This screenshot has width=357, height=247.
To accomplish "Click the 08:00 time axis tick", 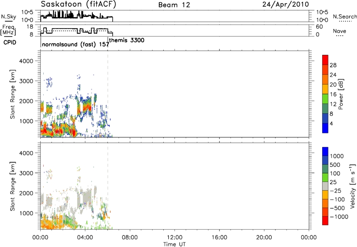I will click(130, 238).
